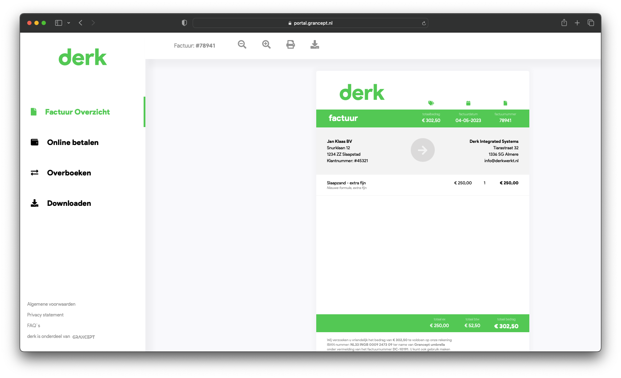Click 'derk is onderdeel van' footer text

tap(49, 336)
